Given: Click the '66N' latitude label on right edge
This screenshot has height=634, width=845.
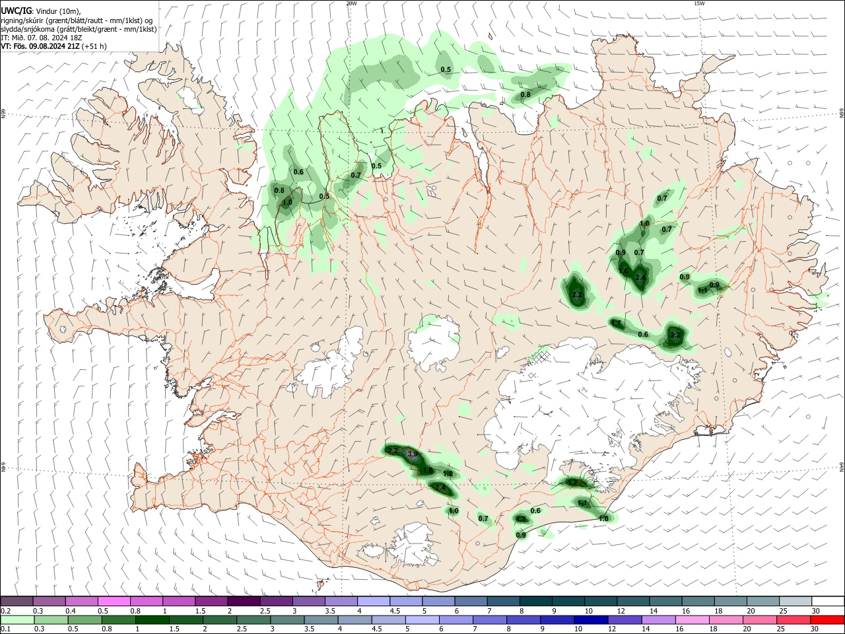Looking at the screenshot, I should (842, 114).
